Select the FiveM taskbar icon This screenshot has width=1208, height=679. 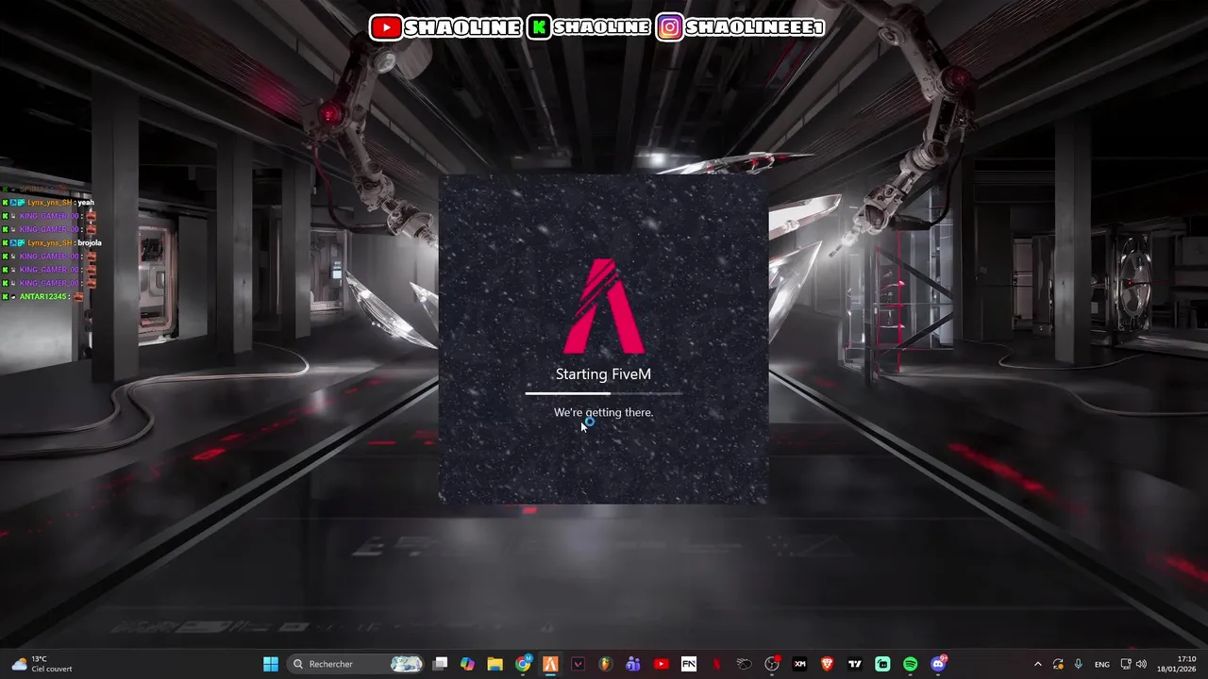550,664
